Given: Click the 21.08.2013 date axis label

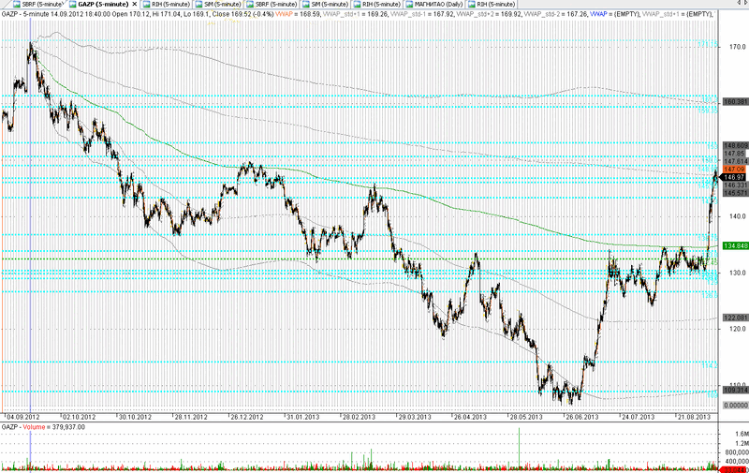Looking at the screenshot, I should click(x=694, y=417).
